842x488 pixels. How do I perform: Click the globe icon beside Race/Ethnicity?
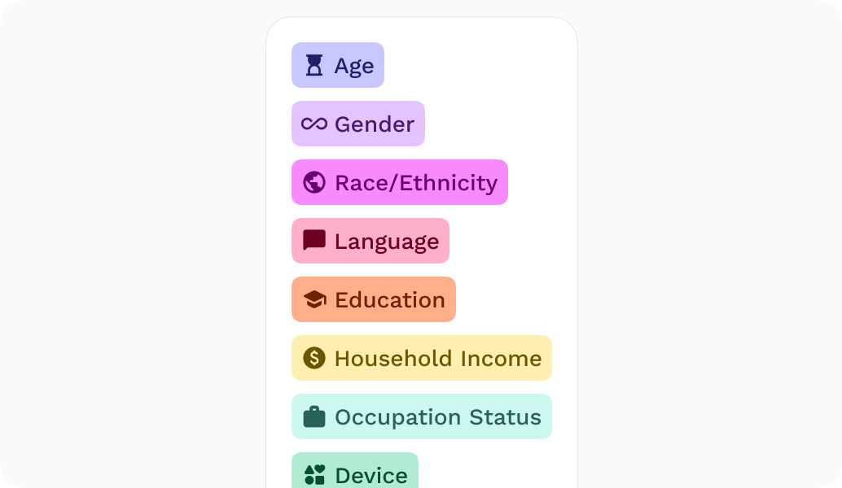(314, 182)
